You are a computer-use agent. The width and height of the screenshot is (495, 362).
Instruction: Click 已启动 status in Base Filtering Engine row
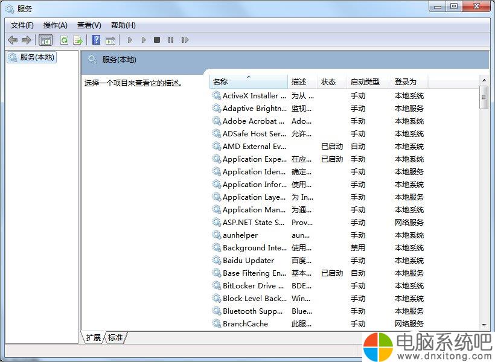tap(332, 273)
